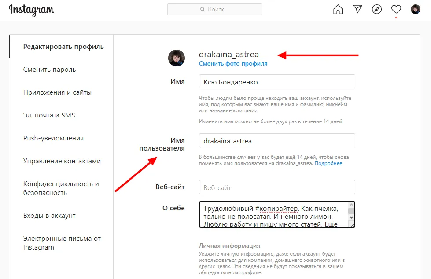
Task: Click the profile photo thumbnail in the form
Action: [177, 58]
